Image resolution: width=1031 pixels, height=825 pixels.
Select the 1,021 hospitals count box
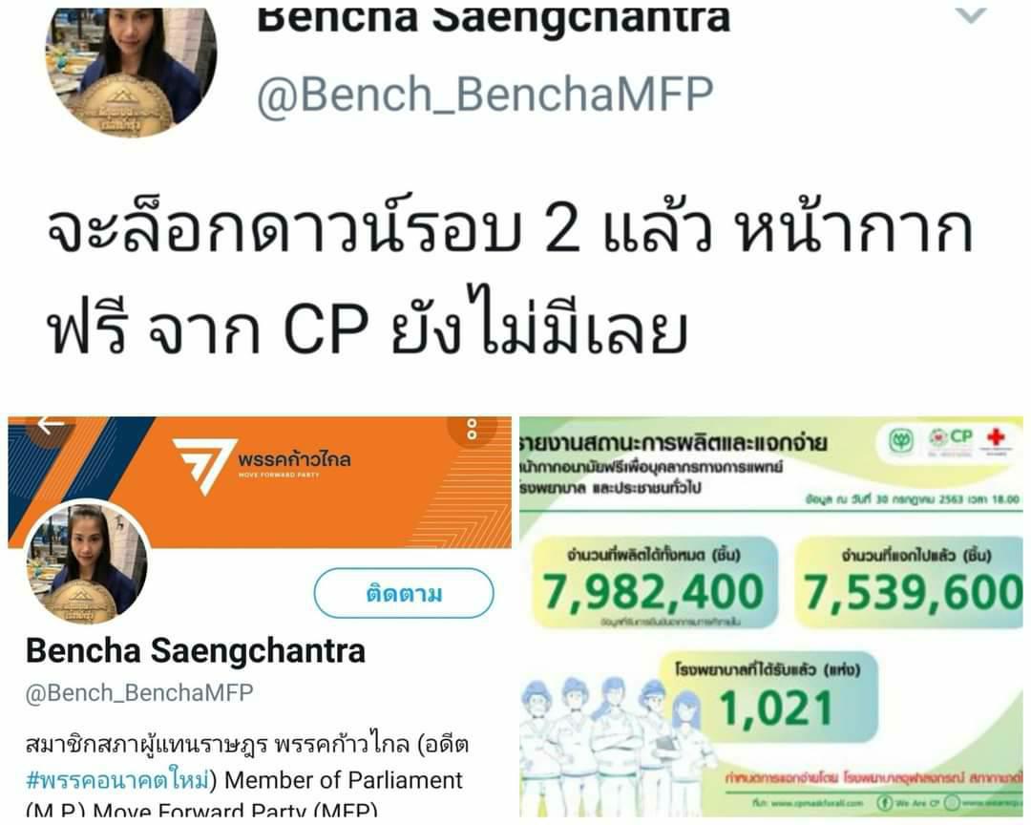click(x=768, y=695)
